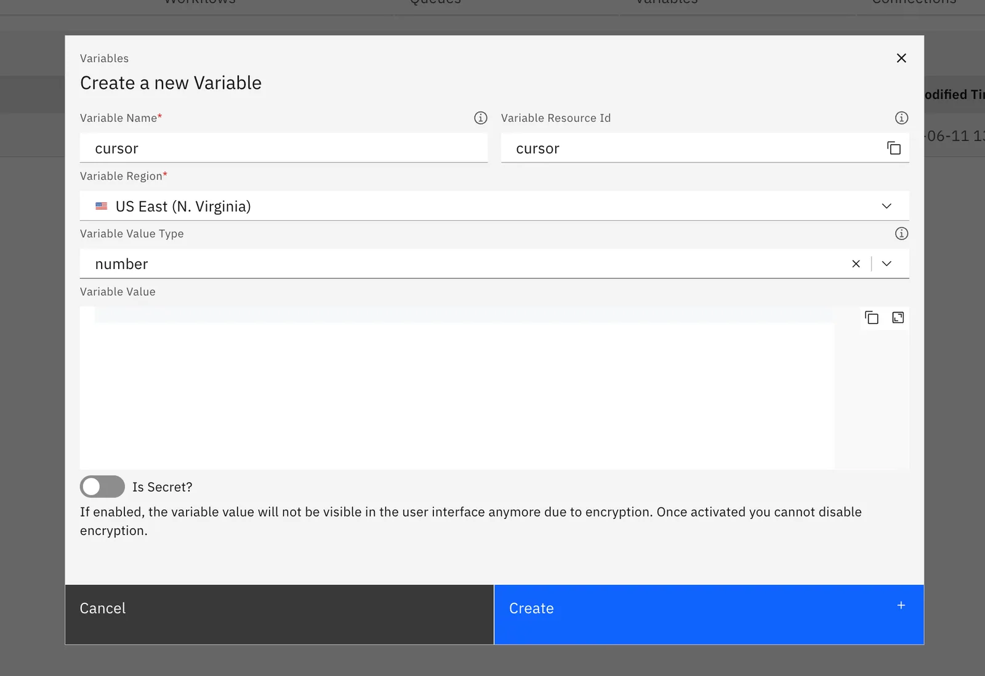Image resolution: width=985 pixels, height=676 pixels.
Task: Focus the Variable Name input field
Action: [x=284, y=148]
